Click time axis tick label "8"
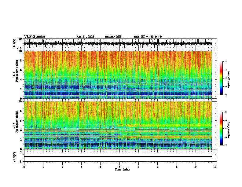The image size is (242, 187). pos(177,167)
